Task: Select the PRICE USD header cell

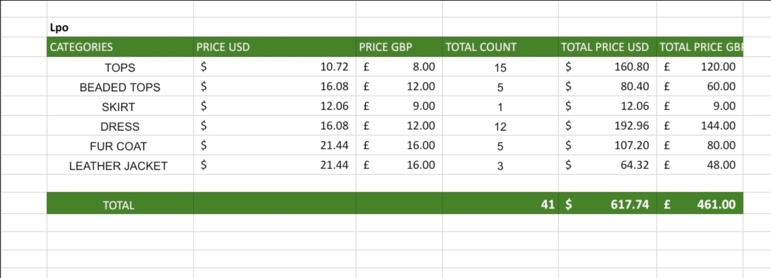Action: coord(274,47)
